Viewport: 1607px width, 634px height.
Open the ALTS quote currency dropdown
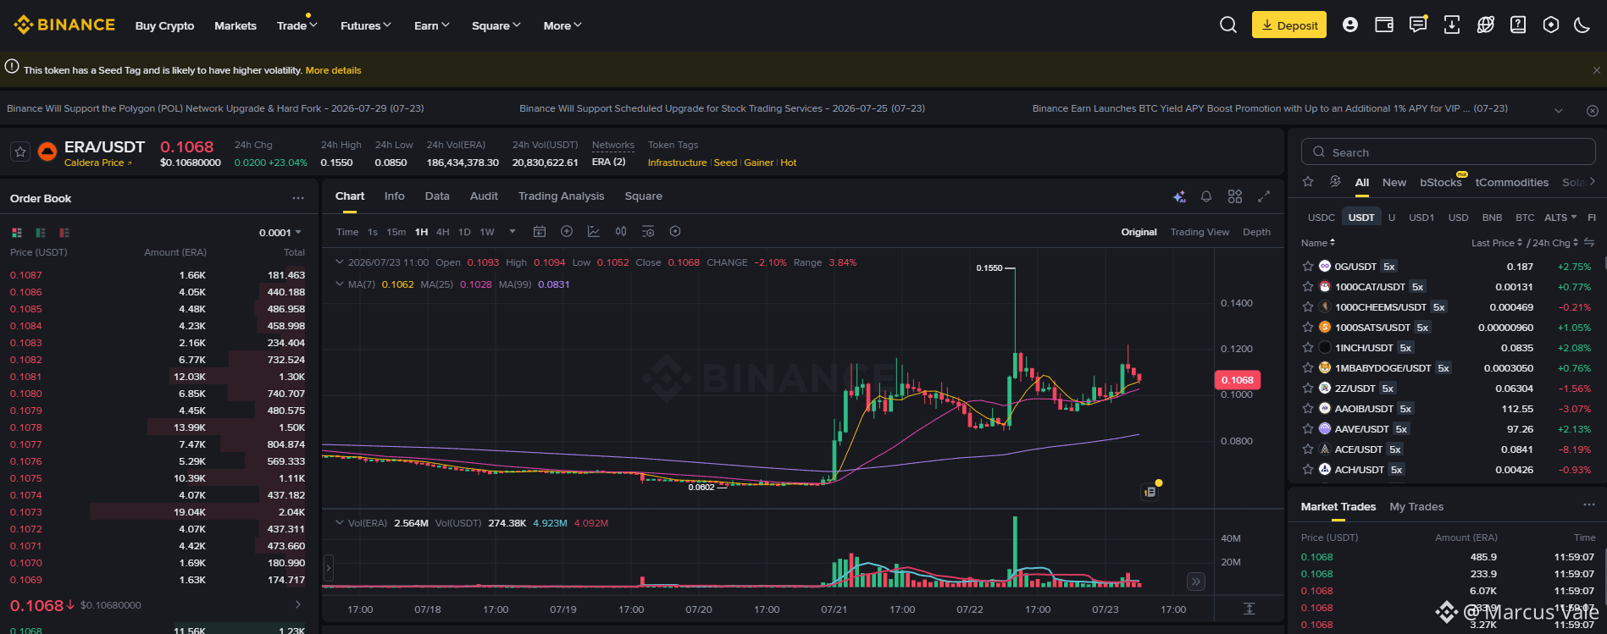[1560, 218]
